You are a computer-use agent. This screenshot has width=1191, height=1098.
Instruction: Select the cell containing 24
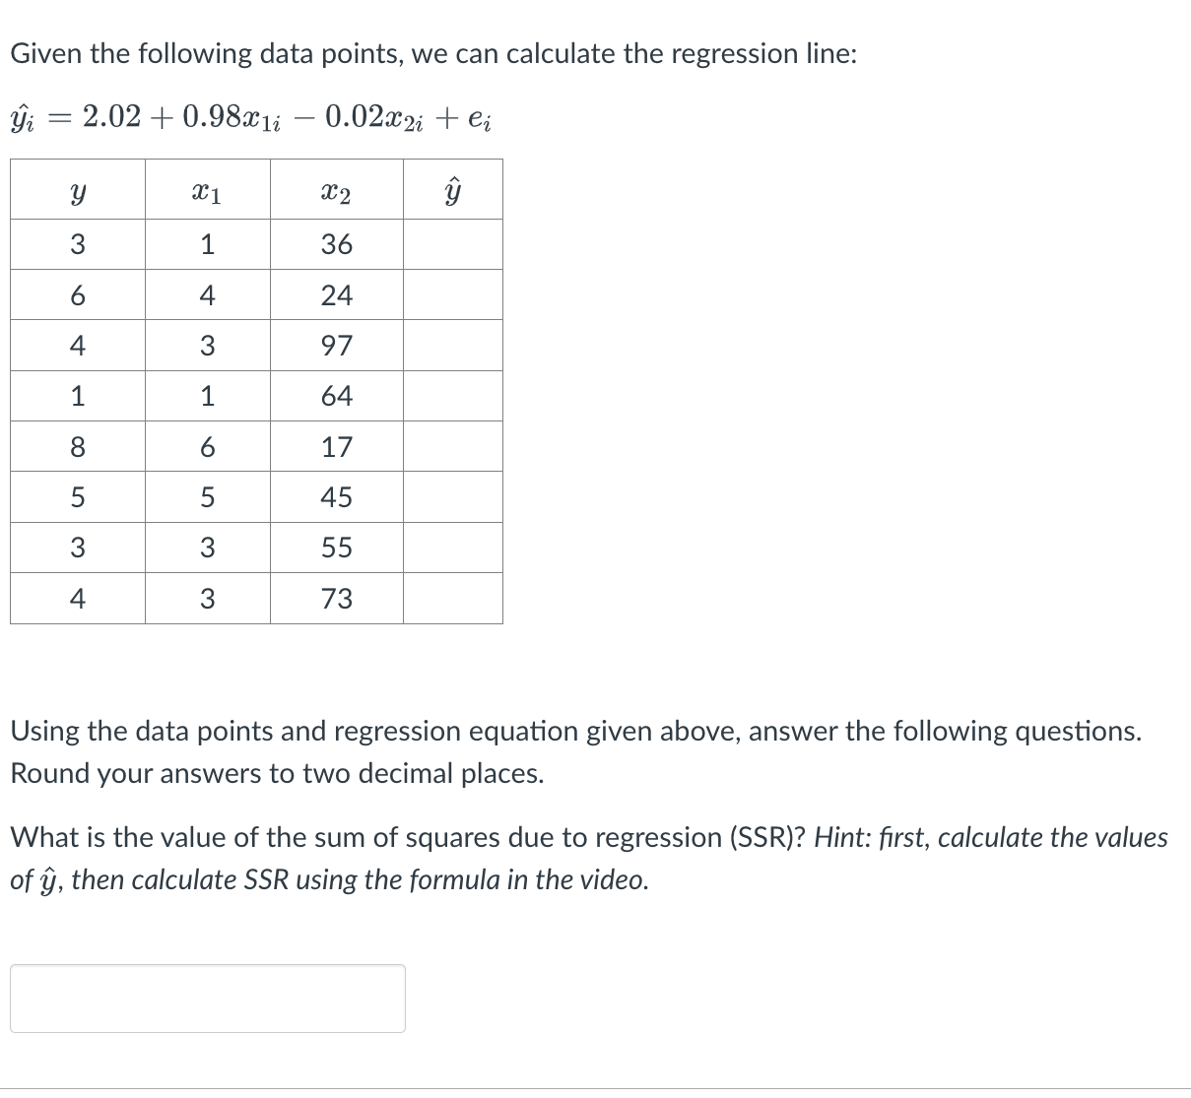337,294
